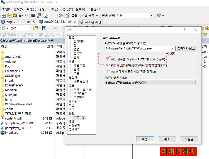Expand the dropdown arrow beside the globe icon
This screenshot has width=209, height=159.
click(163, 16)
